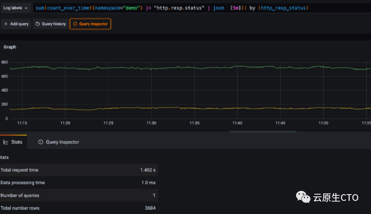Click the horizontal scrollbar below the graph
This screenshot has width=371, height=214.
263,131
